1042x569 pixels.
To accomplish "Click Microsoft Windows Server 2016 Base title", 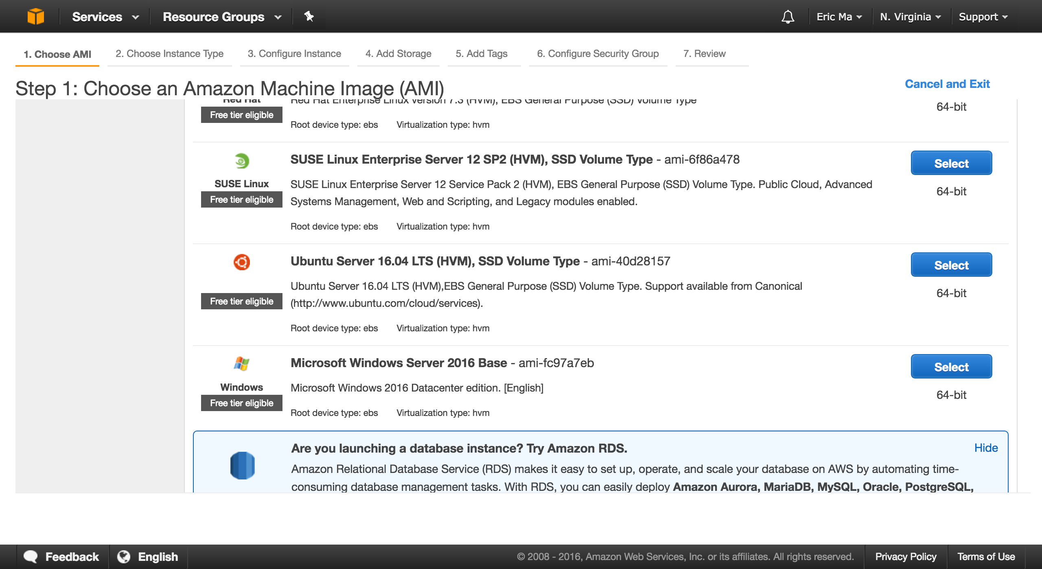I will (x=399, y=363).
